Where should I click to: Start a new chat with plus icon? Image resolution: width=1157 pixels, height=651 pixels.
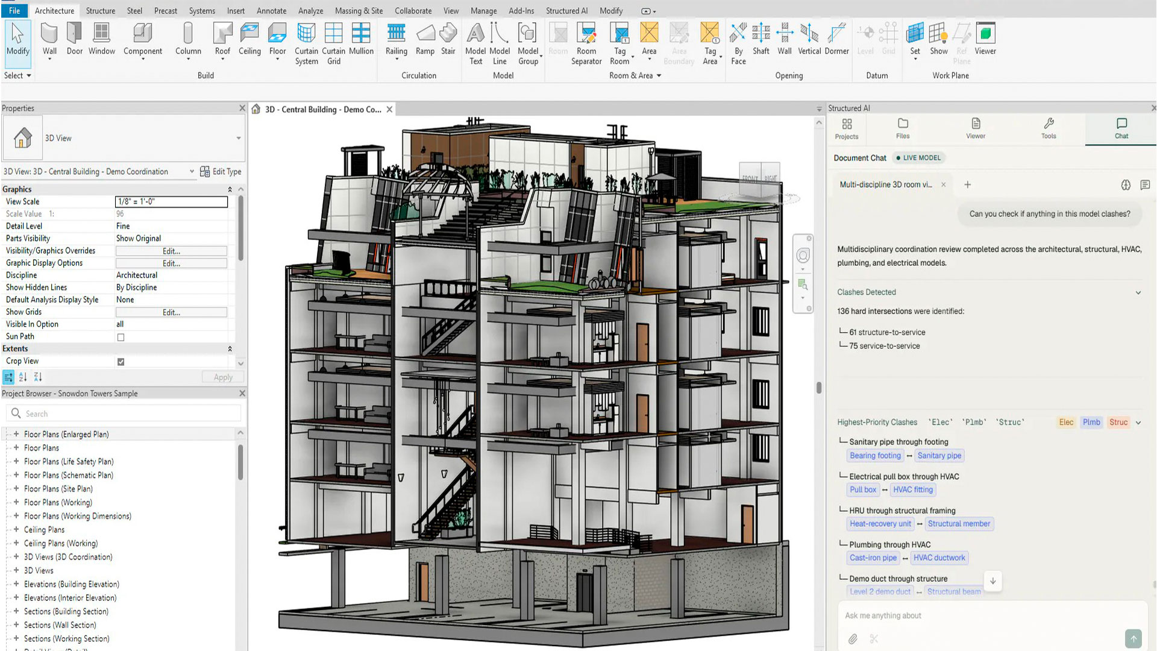tap(968, 184)
